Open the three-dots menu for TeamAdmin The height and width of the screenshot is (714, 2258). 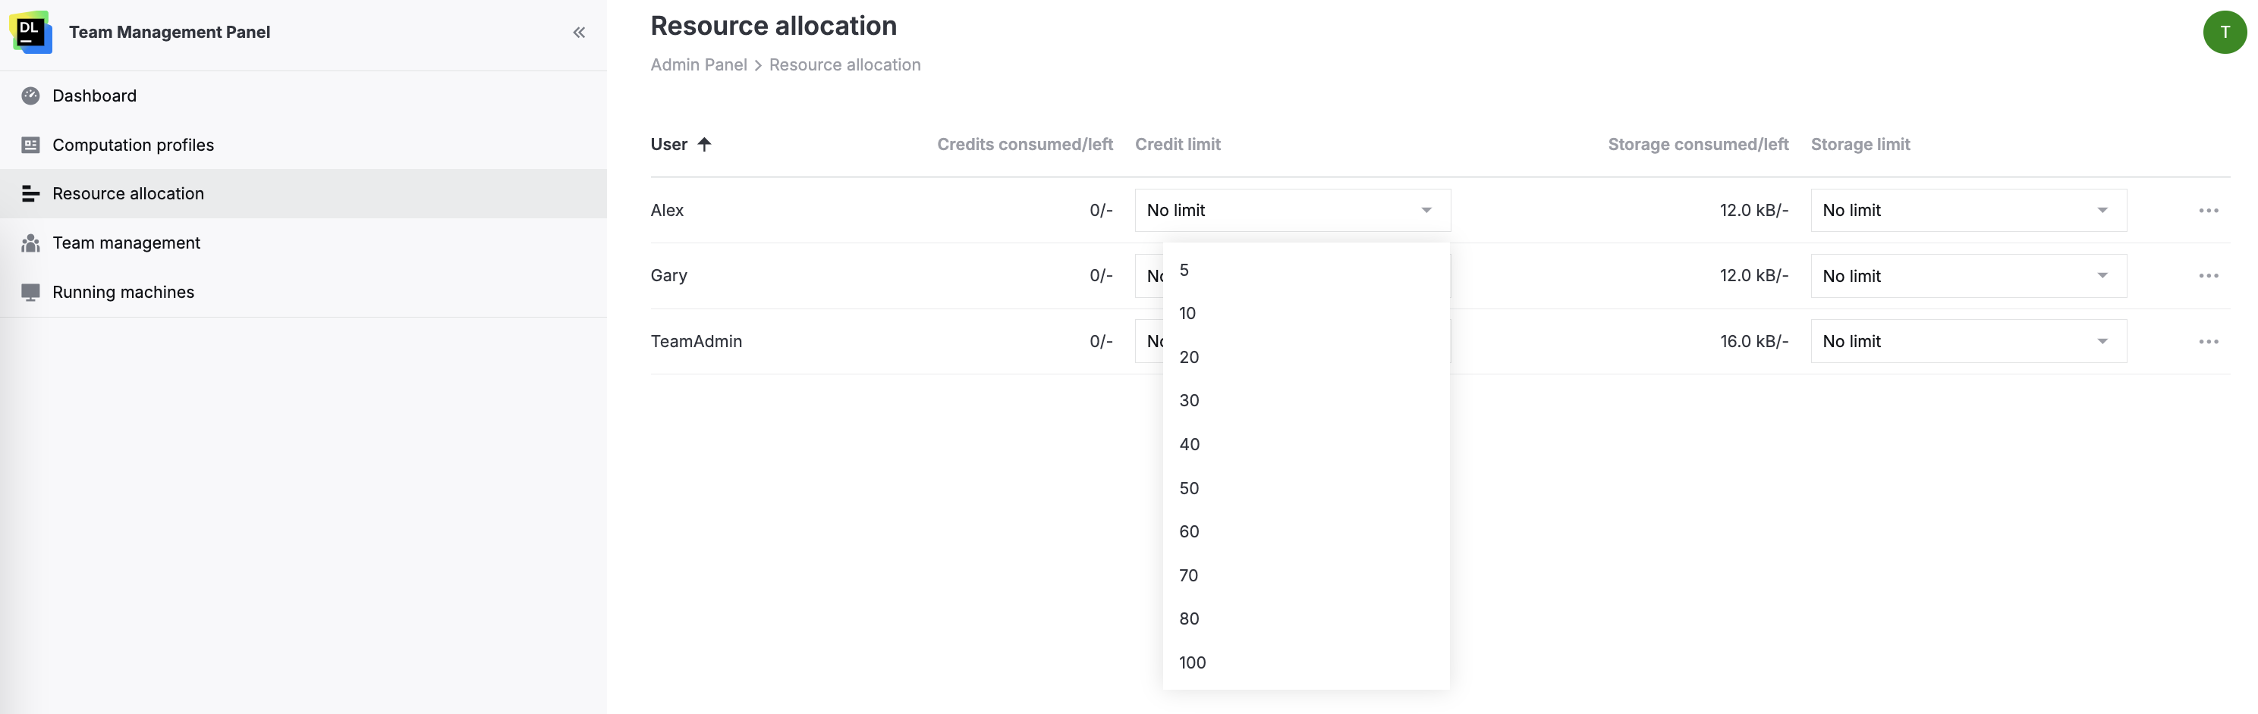click(x=2207, y=342)
